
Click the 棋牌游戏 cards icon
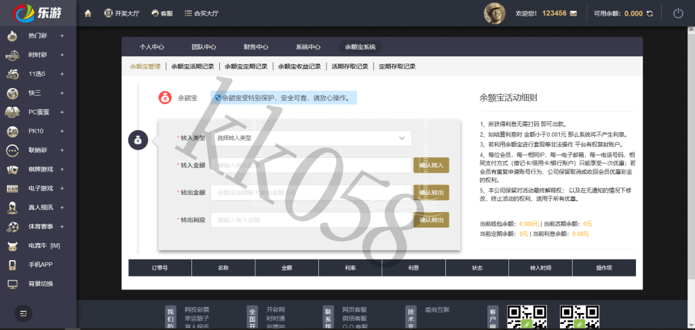[x=12, y=169]
